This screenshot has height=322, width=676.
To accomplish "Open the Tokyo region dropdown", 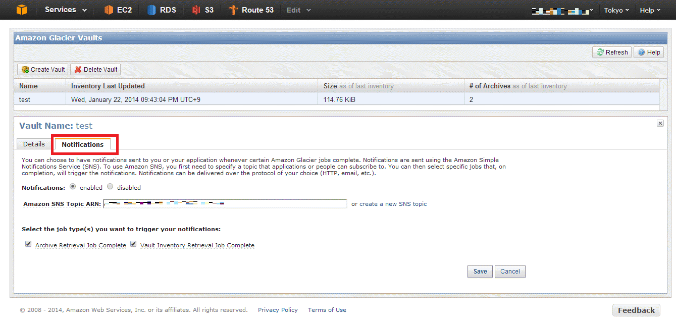I will [x=616, y=10].
